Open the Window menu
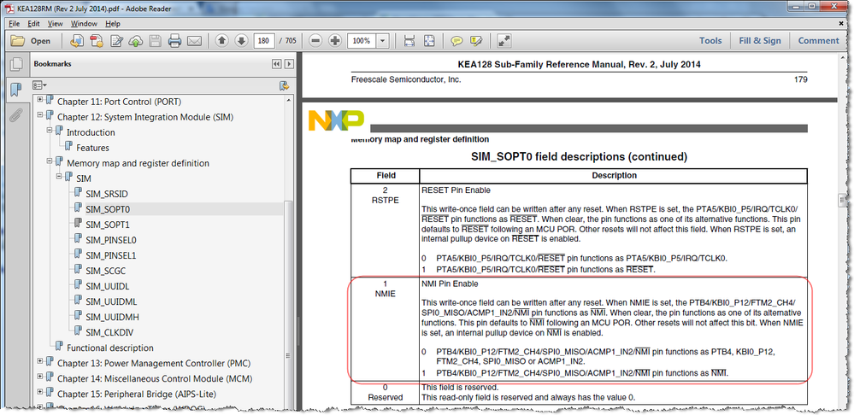The image size is (854, 415). [84, 24]
